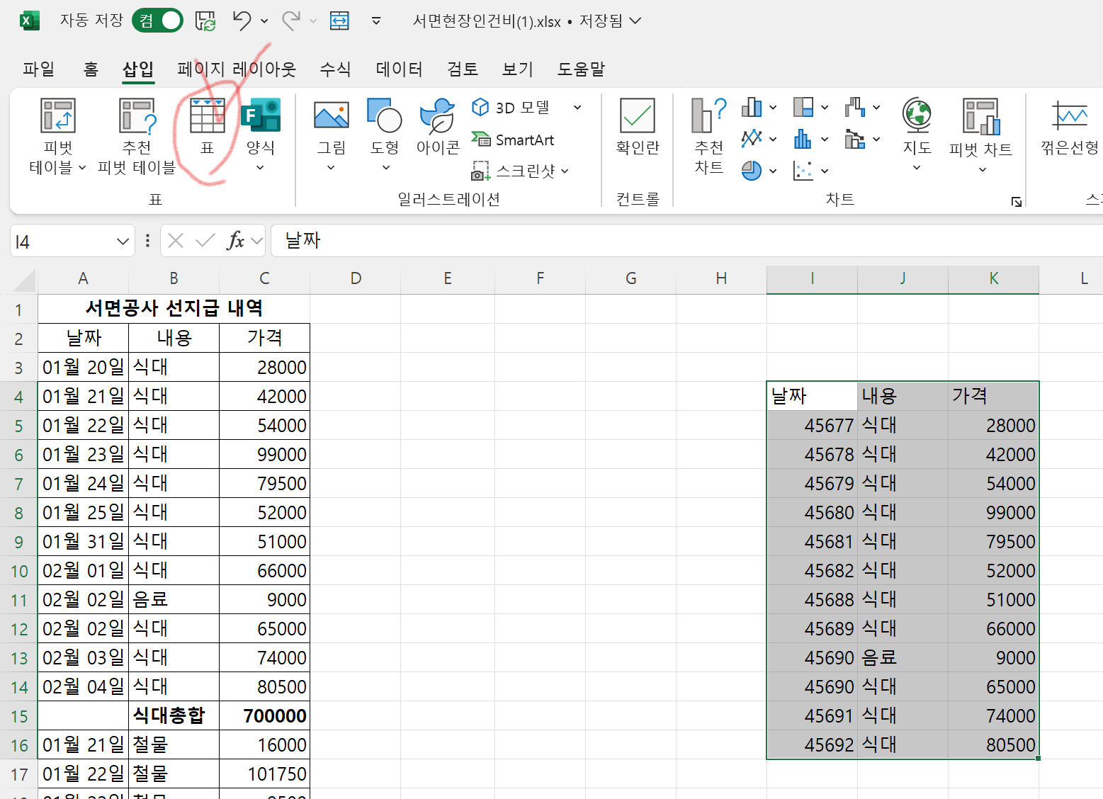Expand the Customize Quick Access Toolbar menu

tap(376, 21)
